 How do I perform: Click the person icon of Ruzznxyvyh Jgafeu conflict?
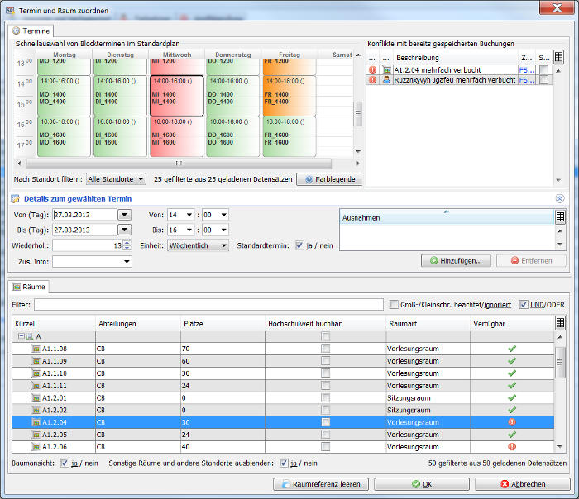click(386, 79)
